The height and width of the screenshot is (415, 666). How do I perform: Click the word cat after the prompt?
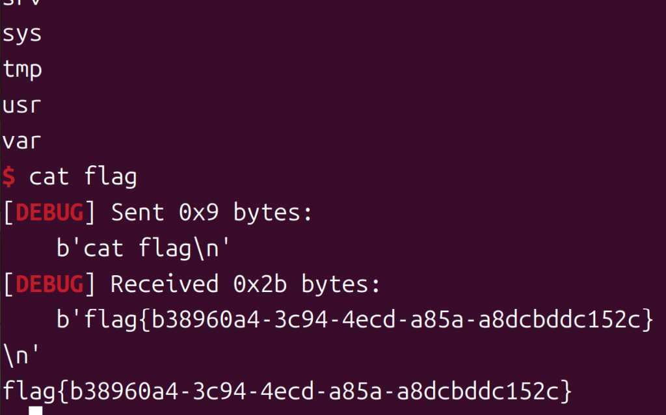click(x=49, y=176)
